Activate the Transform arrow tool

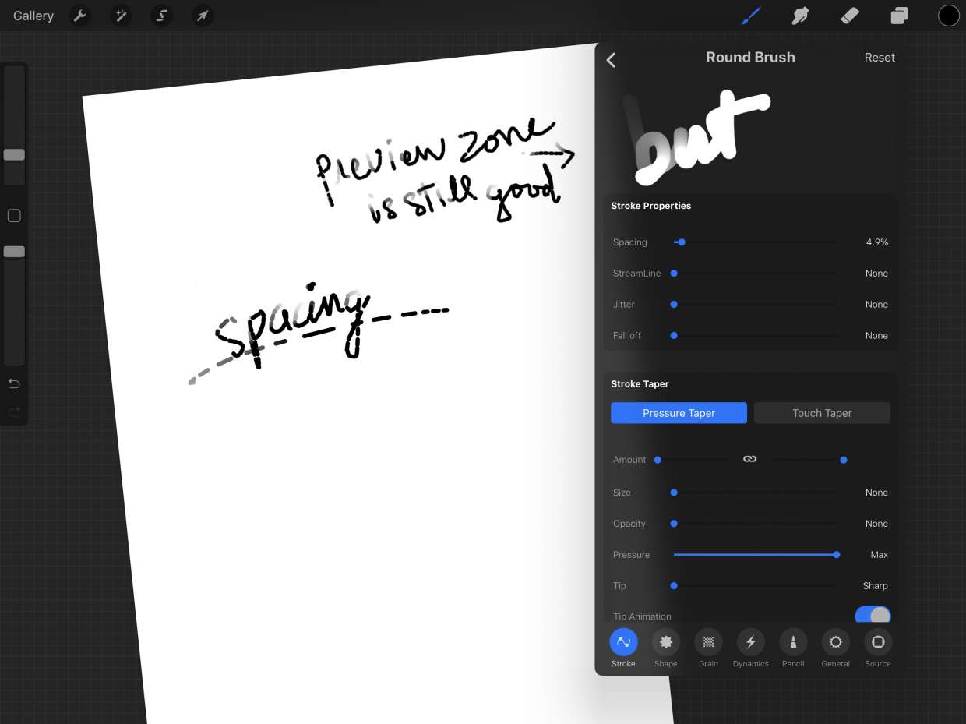[x=203, y=16]
